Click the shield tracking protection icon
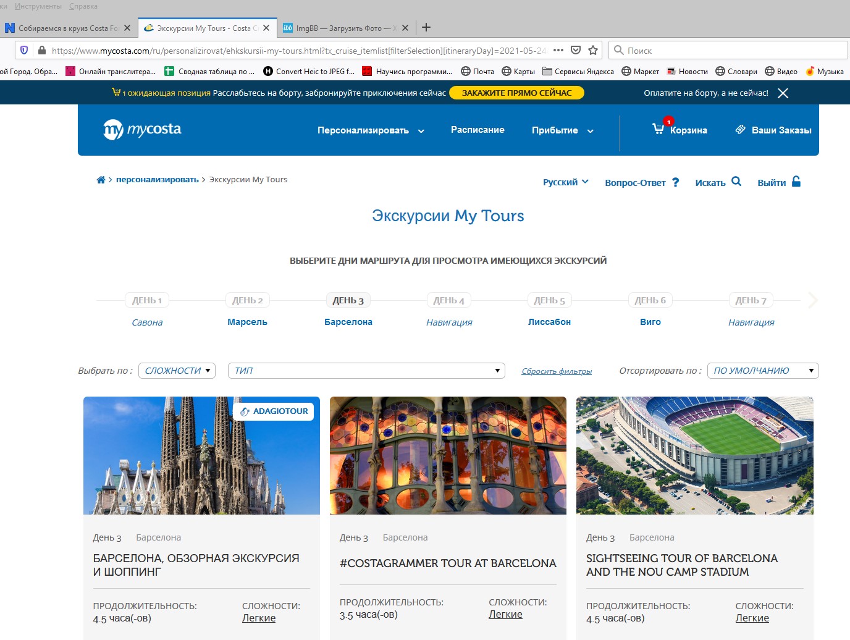 pos(24,50)
